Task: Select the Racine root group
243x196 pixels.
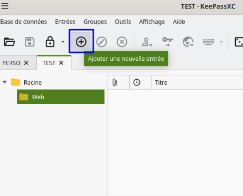Action: (x=33, y=83)
